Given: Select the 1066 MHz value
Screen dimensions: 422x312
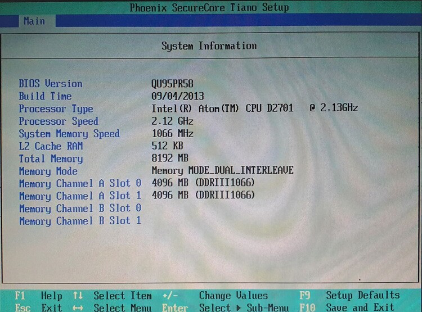Looking at the screenshot, I should (173, 133).
